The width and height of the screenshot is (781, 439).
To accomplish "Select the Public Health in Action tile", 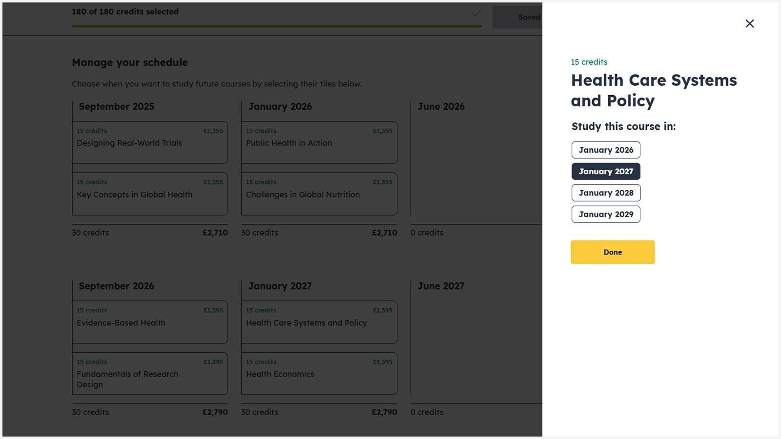I will click(x=319, y=142).
